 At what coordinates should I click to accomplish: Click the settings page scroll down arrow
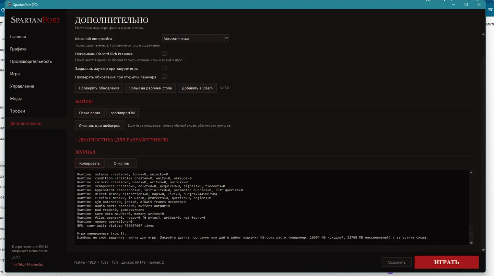pos(483,250)
